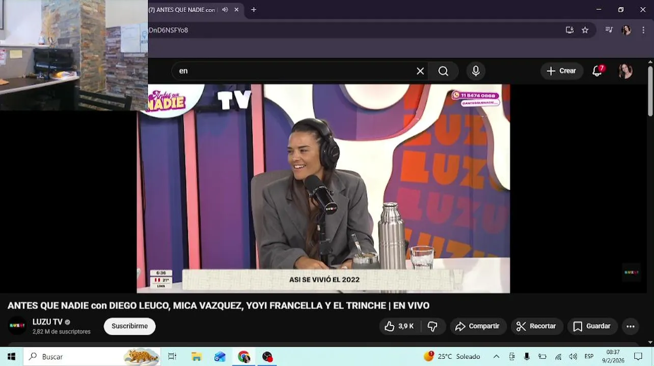This screenshot has width=654, height=366.
Task: Switch the ESP input language
Action: point(589,356)
